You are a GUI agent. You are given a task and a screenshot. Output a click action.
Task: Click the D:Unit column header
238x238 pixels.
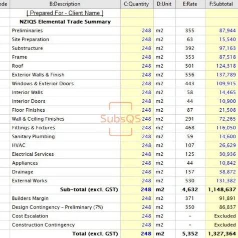(x=164, y=4)
